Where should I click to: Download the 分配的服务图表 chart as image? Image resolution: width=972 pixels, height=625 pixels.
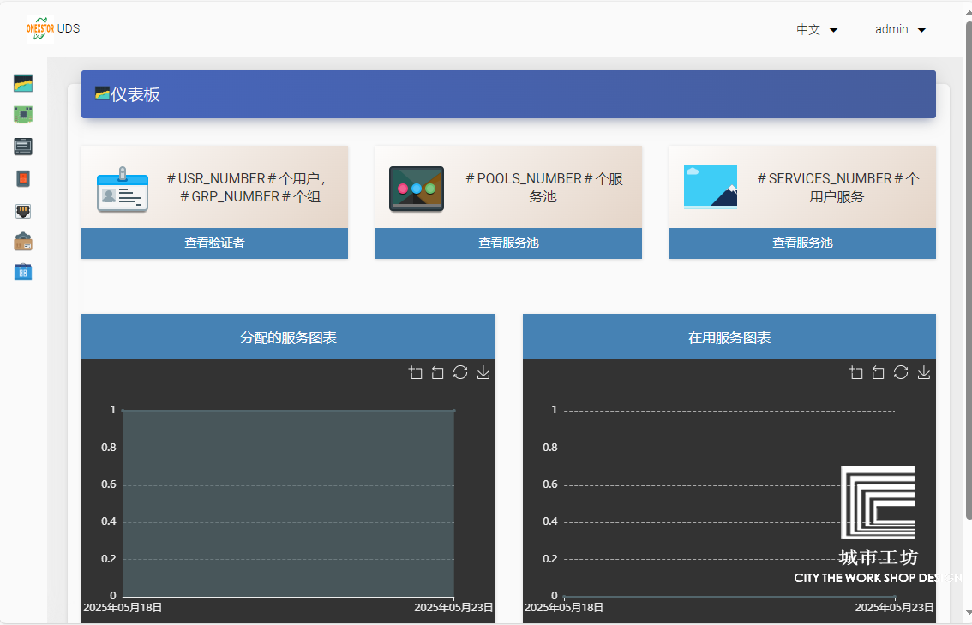coord(483,372)
